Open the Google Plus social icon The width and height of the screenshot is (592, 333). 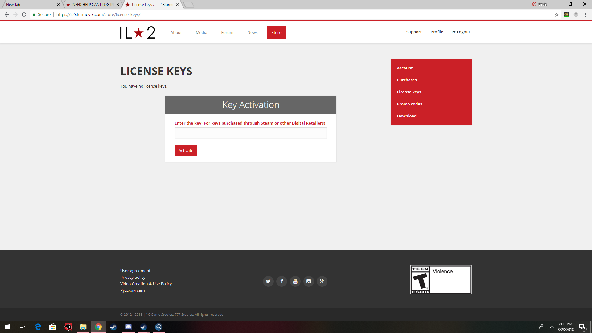pos(322,281)
